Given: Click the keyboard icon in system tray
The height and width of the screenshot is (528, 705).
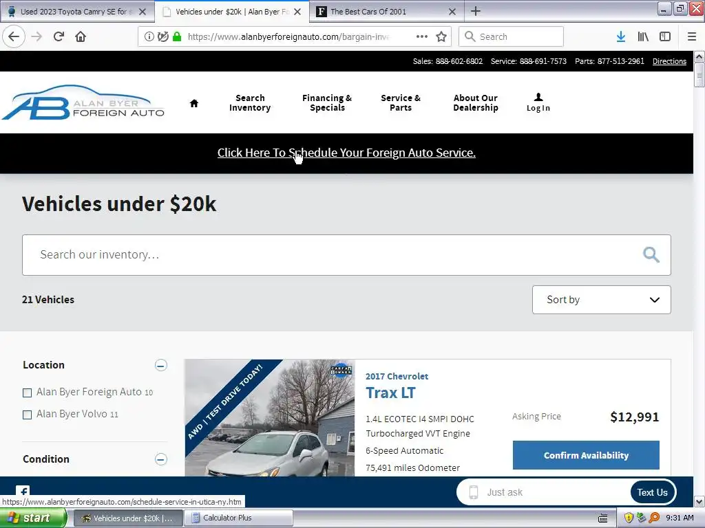Looking at the screenshot, I should [x=603, y=518].
